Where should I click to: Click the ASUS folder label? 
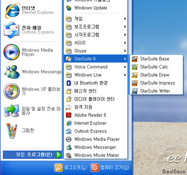tap(80, 43)
